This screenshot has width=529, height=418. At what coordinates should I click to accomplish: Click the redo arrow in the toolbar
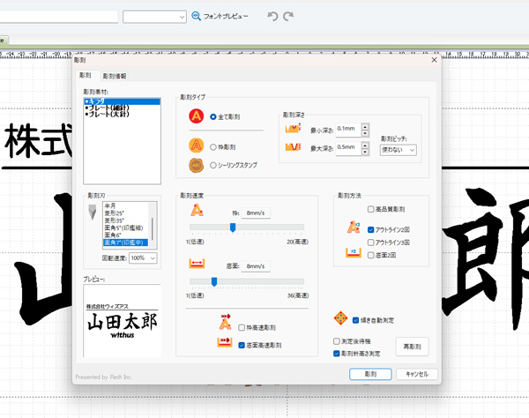(288, 16)
